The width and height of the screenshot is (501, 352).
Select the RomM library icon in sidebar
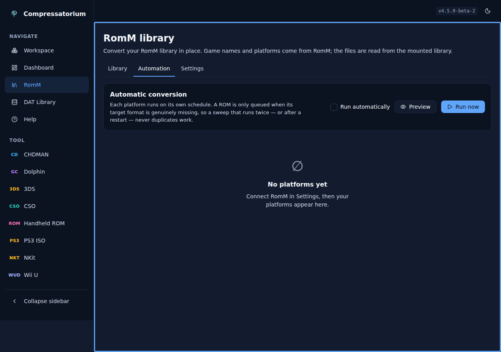click(14, 85)
